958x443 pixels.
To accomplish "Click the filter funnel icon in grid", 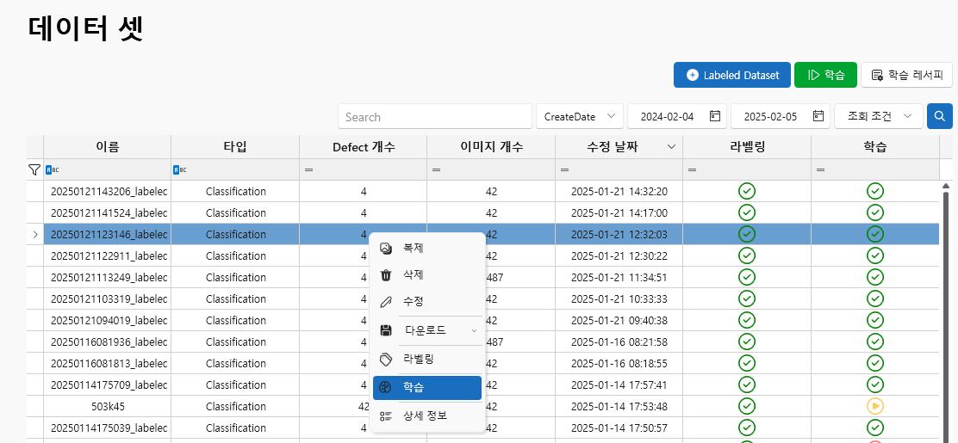I will click(x=34, y=170).
